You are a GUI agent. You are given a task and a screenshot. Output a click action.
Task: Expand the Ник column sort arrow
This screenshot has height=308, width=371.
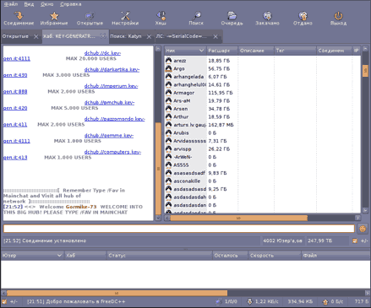201,51
